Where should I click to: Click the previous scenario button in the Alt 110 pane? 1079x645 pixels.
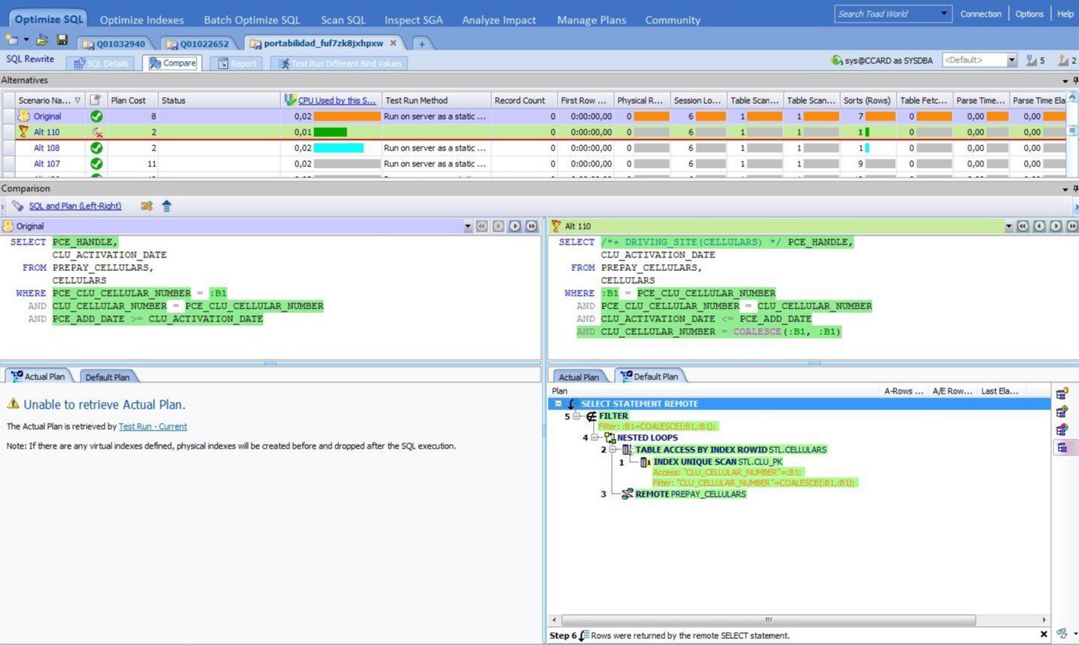click(1039, 226)
